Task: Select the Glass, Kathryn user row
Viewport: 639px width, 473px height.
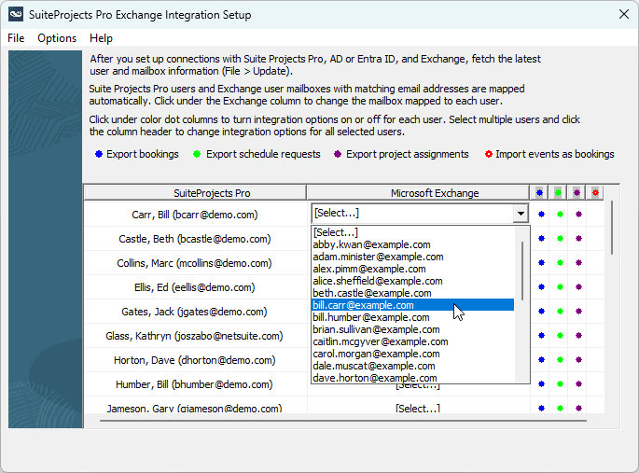Action: pyautogui.click(x=195, y=336)
